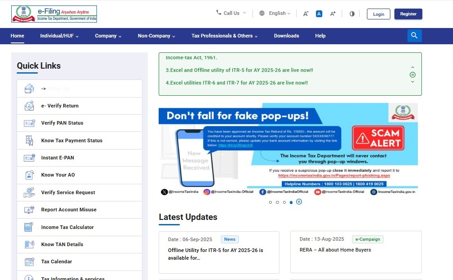Decrease font size with the A- icon
This screenshot has width=453, height=280.
click(x=305, y=14)
